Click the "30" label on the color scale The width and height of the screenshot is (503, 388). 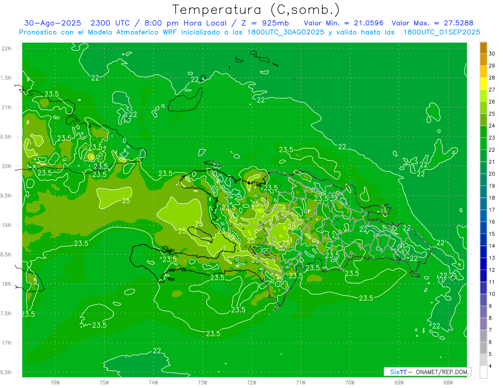[x=492, y=54]
